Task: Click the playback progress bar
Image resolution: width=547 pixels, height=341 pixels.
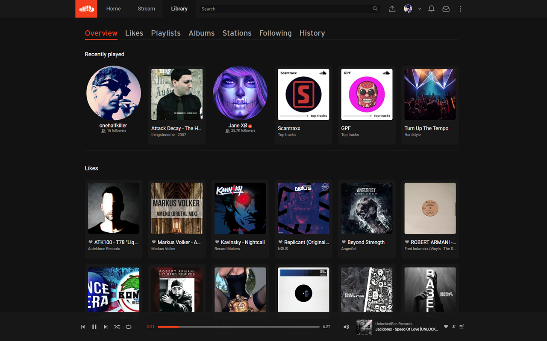Action: (x=238, y=327)
